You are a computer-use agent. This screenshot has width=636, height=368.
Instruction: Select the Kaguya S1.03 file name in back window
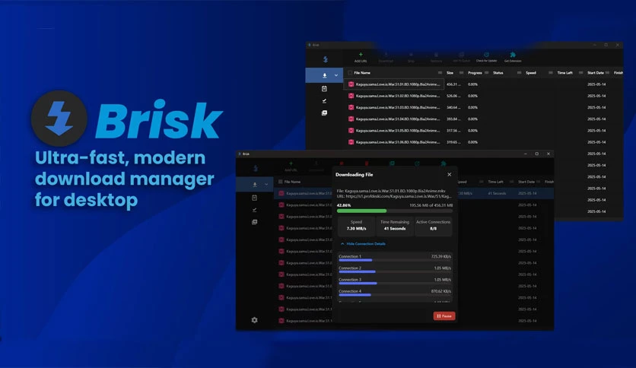tap(398, 107)
